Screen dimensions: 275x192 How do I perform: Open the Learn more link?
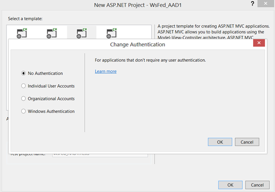[106, 71]
